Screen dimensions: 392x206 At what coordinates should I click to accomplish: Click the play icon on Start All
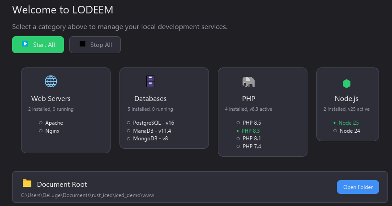pyautogui.click(x=26, y=44)
